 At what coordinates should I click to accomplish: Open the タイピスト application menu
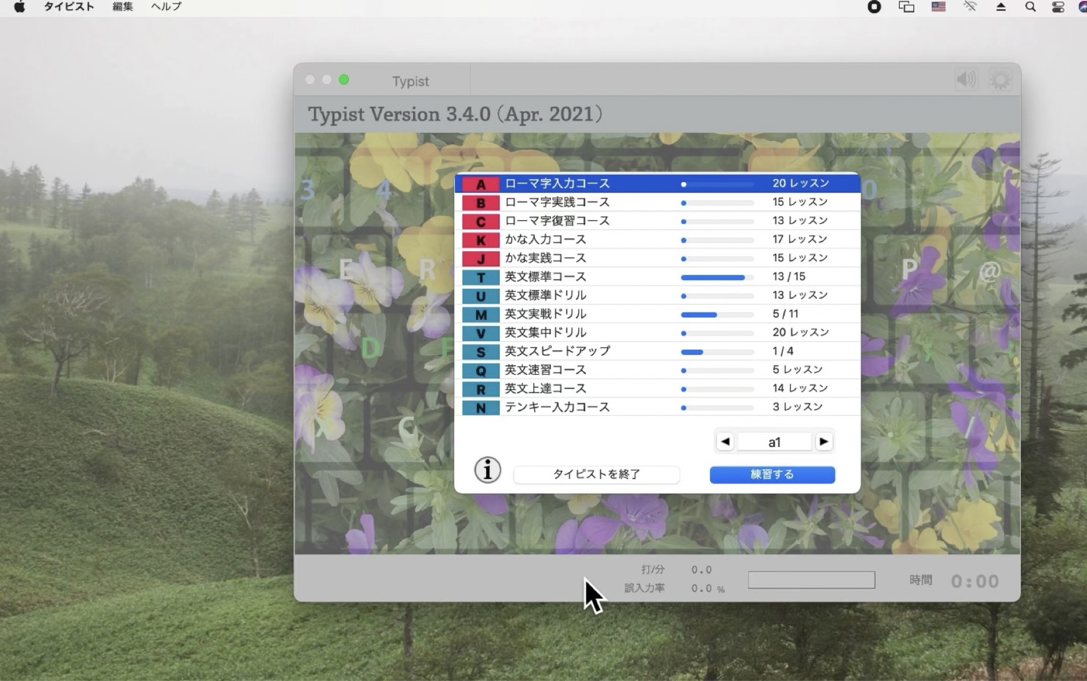tap(69, 7)
